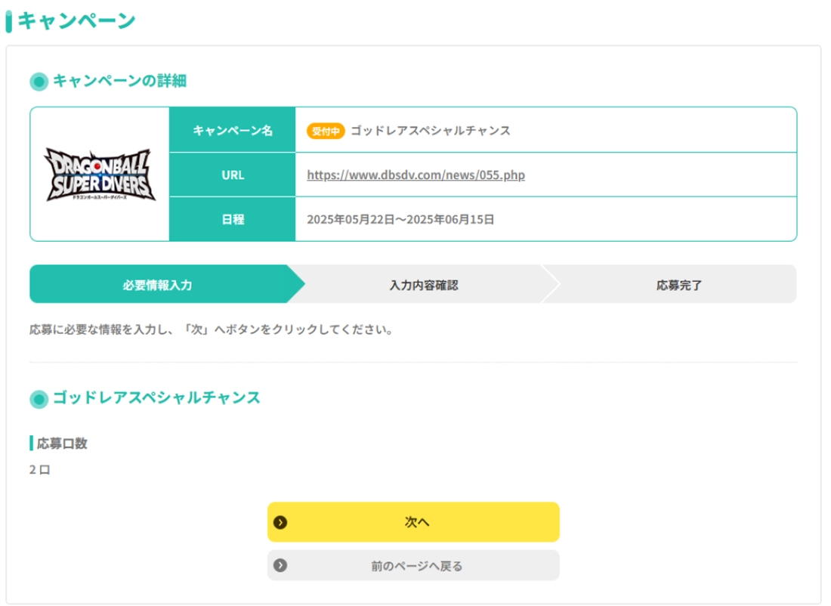Open the dbsdv.com news/055.php link

(x=416, y=175)
